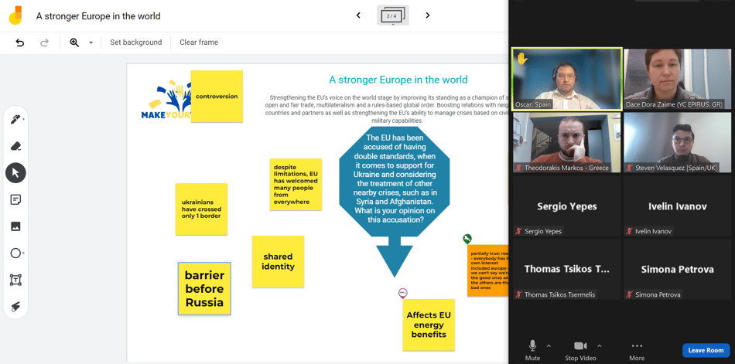
Task: Open the More menu in Zoom
Action: click(x=637, y=350)
